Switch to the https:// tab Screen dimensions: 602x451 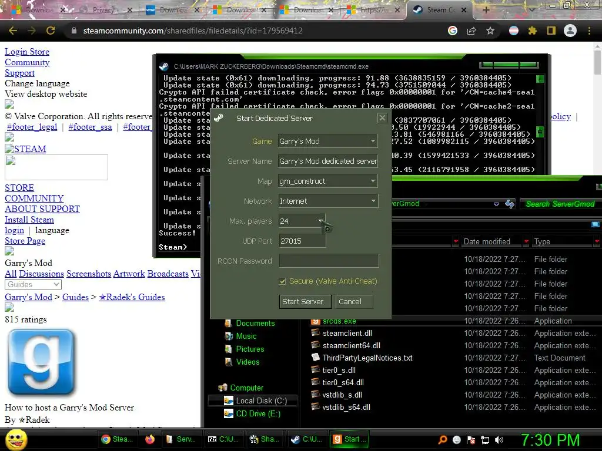pos(373,10)
